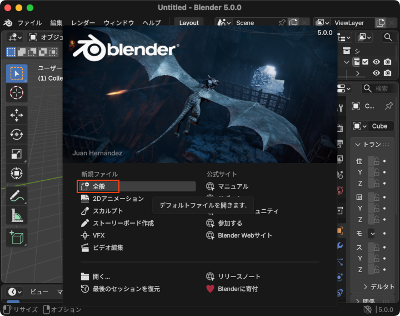
Task: Open the blue wrench Modifiers tab
Action: pos(341,246)
